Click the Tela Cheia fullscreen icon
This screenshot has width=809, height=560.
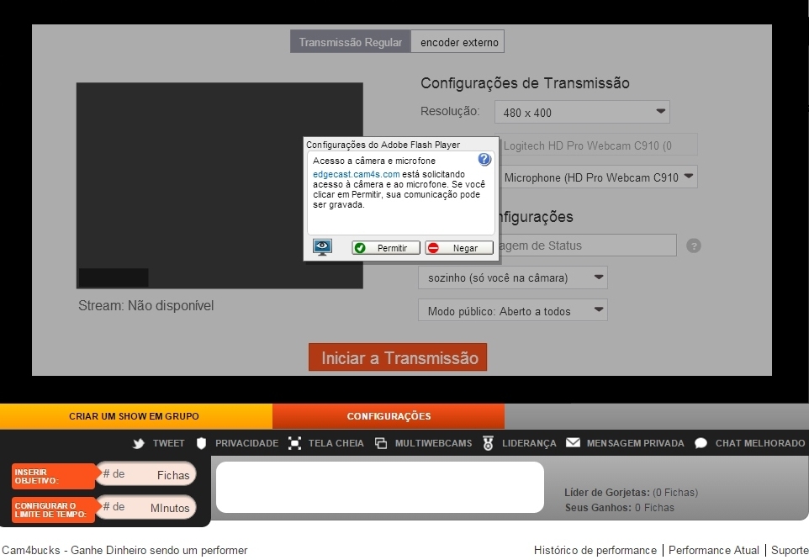[x=294, y=443]
